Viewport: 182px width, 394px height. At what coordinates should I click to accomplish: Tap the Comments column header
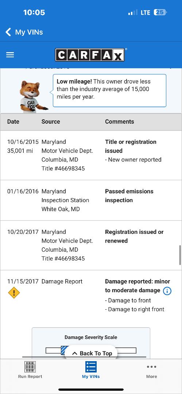click(x=119, y=121)
